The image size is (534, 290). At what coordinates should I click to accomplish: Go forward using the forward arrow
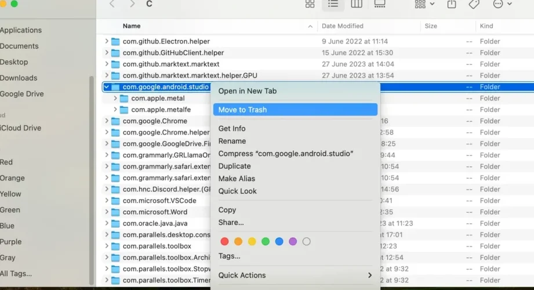[x=132, y=4]
